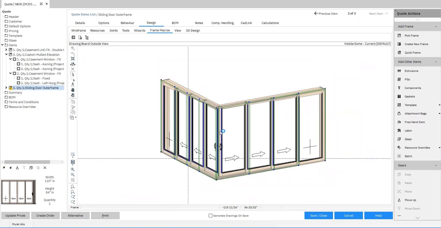
Task: Click the copy icon under item tree
Action: coord(31,168)
